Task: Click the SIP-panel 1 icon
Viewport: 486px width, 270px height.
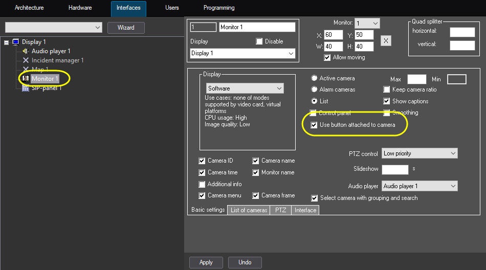Action: coord(26,88)
